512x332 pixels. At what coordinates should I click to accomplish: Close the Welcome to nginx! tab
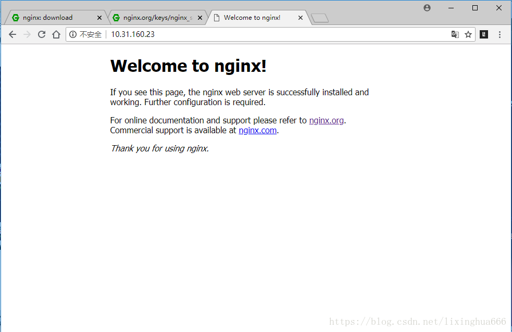coord(301,18)
